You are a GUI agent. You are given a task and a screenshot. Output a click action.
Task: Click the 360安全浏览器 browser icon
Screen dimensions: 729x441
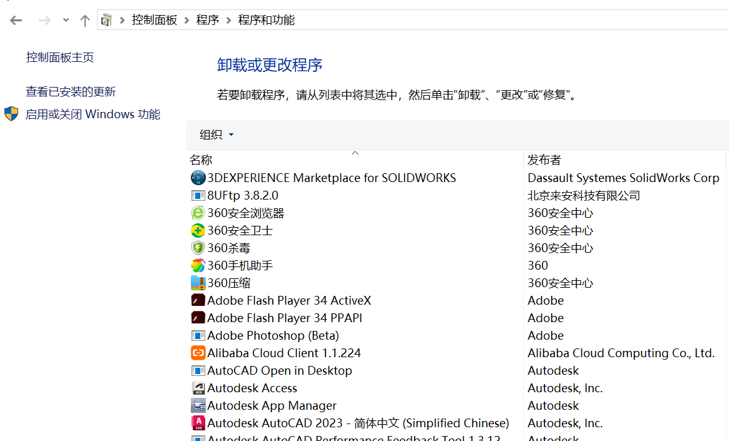pyautogui.click(x=198, y=213)
